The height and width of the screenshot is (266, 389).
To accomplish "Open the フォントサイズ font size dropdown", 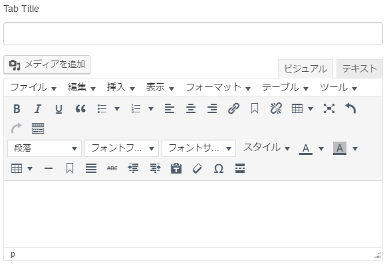I will 199,148.
